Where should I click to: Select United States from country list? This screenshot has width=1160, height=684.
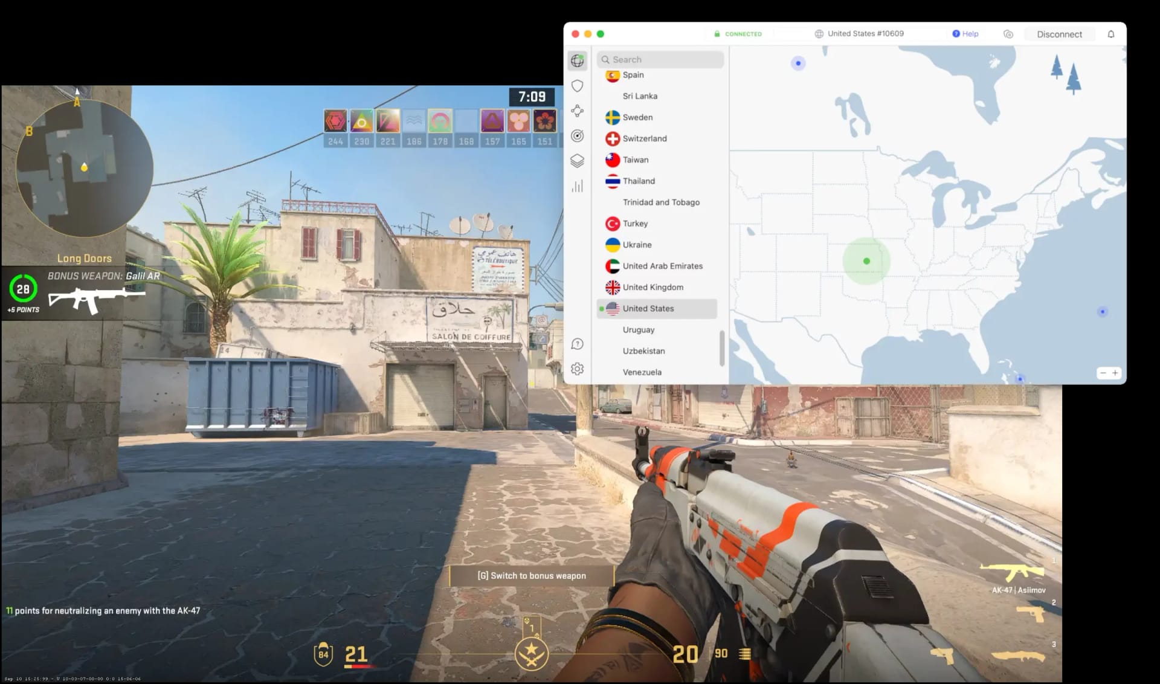click(x=648, y=308)
